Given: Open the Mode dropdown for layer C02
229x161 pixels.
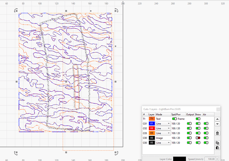Looking at the screenshot, I should pyautogui.click(x=163, y=128).
